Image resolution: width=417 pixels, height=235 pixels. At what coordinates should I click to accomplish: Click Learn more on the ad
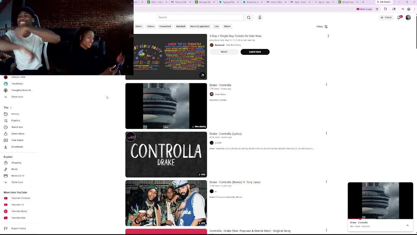point(255,52)
